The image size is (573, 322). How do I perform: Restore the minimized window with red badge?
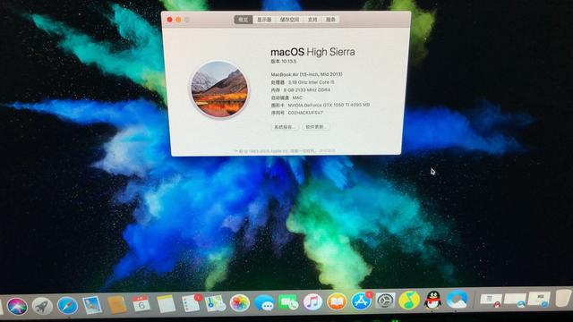pyautogui.click(x=491, y=301)
